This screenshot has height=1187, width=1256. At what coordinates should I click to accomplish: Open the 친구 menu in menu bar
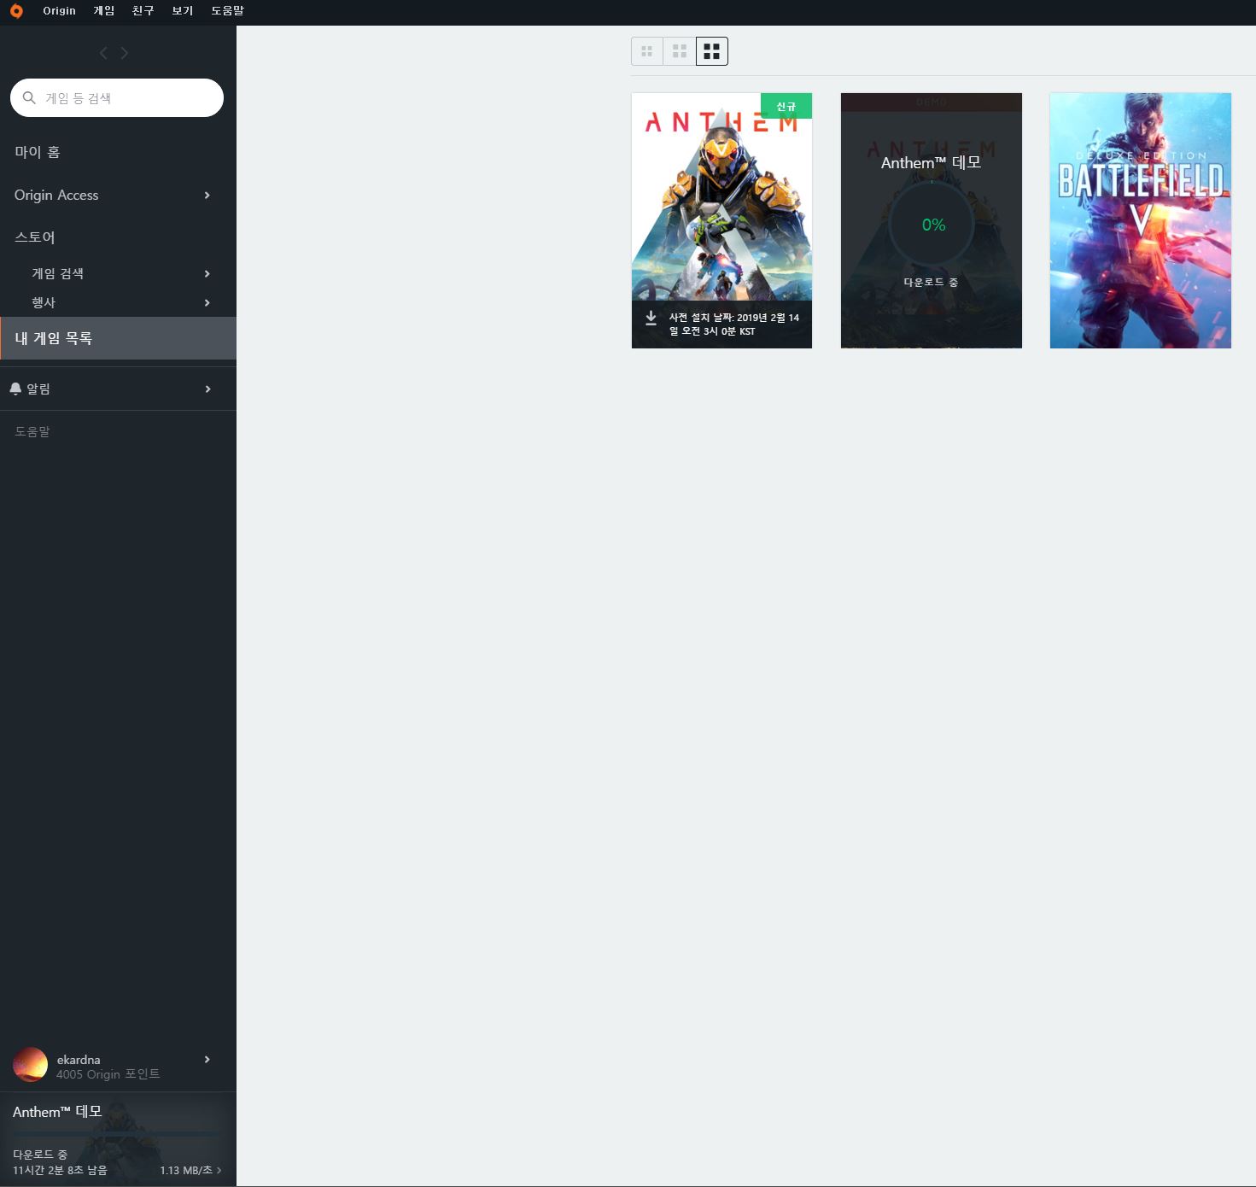(143, 11)
